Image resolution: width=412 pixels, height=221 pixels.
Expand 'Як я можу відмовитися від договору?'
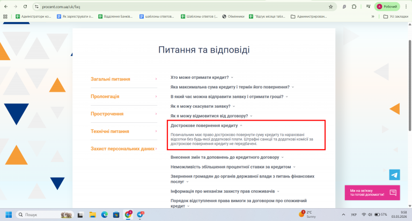pos(211,116)
